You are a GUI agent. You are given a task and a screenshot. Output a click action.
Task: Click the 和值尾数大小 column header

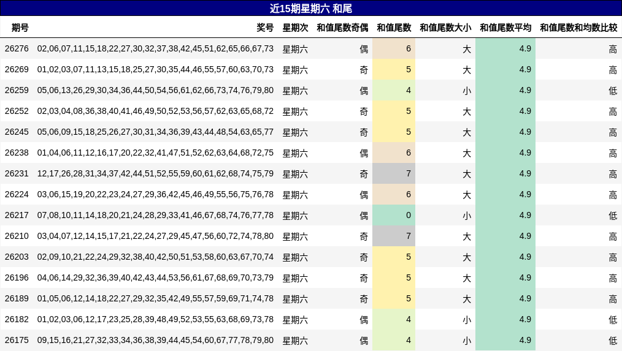(x=445, y=28)
